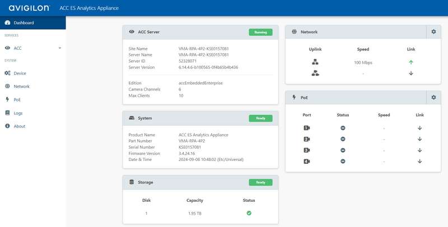Select the Serial Number KSE0157081 value

point(190,147)
